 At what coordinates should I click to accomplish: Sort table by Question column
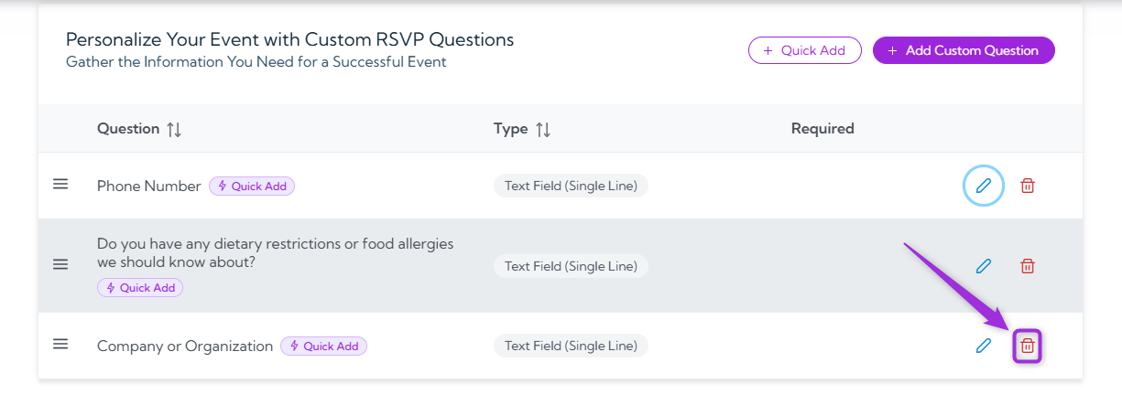174,129
